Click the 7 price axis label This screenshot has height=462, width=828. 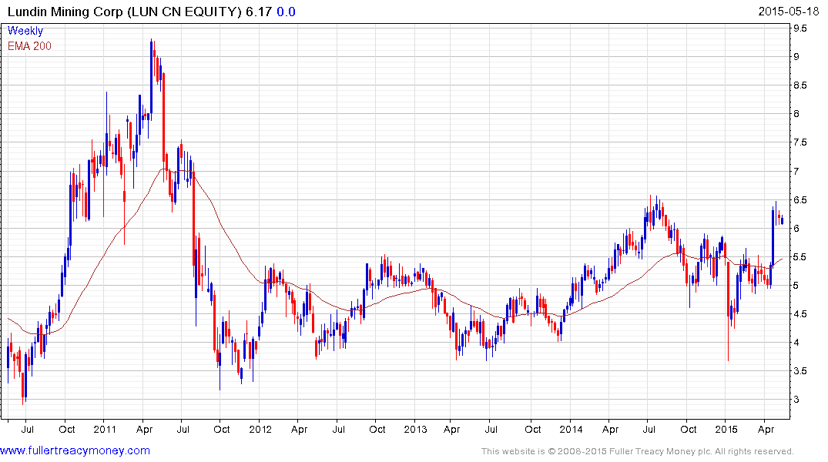(796, 171)
